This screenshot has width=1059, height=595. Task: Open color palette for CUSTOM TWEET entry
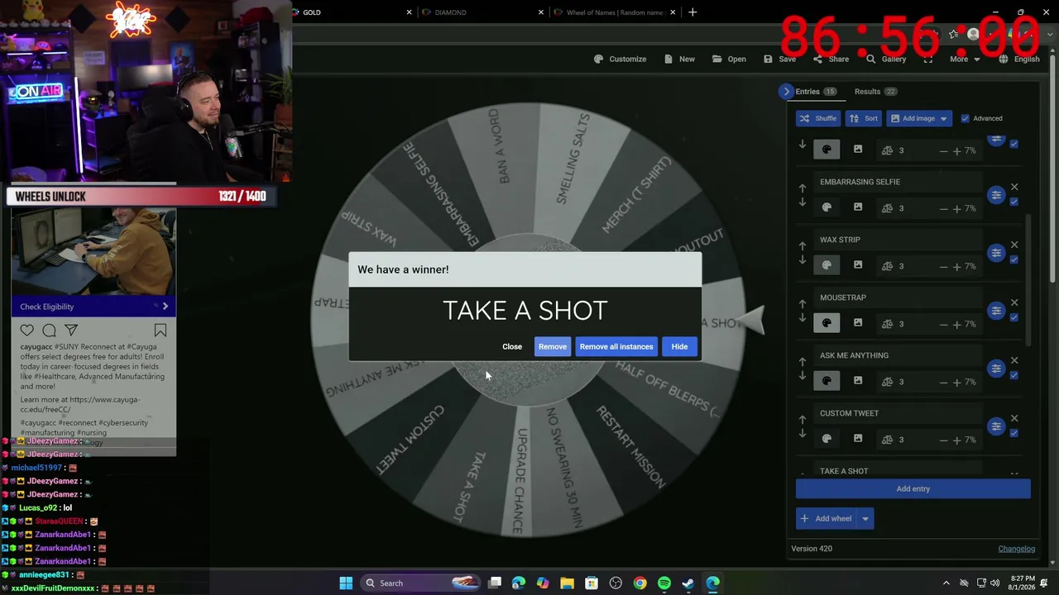tap(827, 439)
